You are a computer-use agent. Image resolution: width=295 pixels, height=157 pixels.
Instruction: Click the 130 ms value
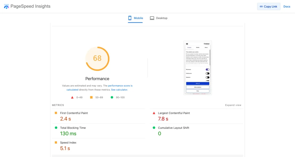(68, 133)
